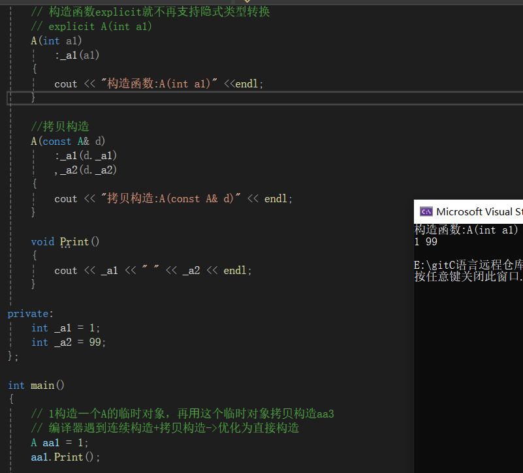
Task: Click the statement 'A aa1 = 1;'
Action: point(59,442)
